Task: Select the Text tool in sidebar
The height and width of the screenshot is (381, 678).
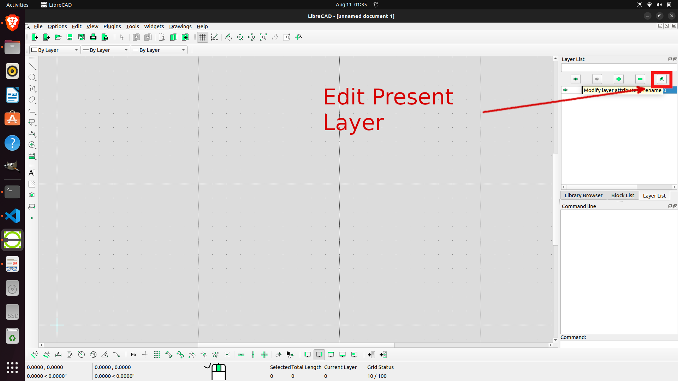Action: (32, 173)
